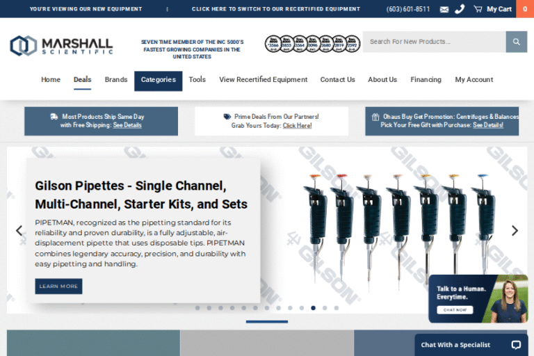Select the last carousel dot indicator
Image resolution: width=534 pixels, height=356 pixels.
tap(337, 307)
